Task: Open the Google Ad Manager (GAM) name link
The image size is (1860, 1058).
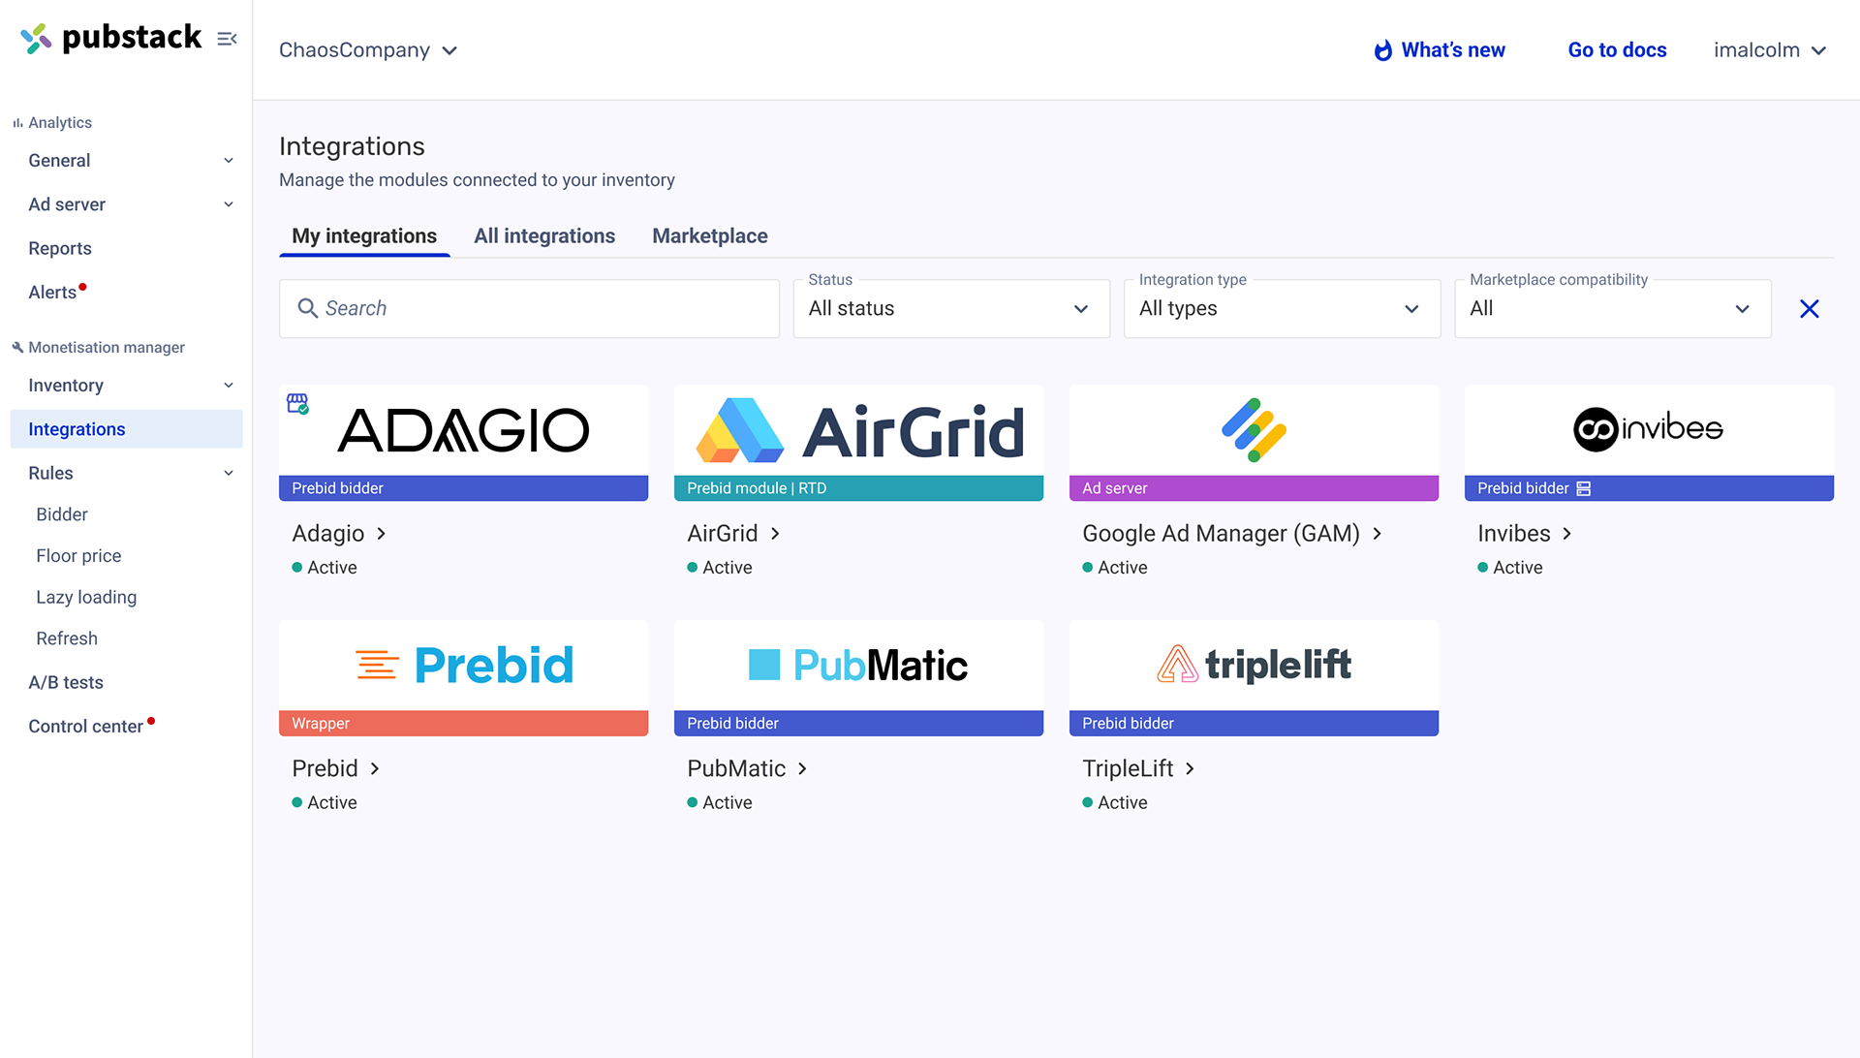Action: pos(1221,534)
